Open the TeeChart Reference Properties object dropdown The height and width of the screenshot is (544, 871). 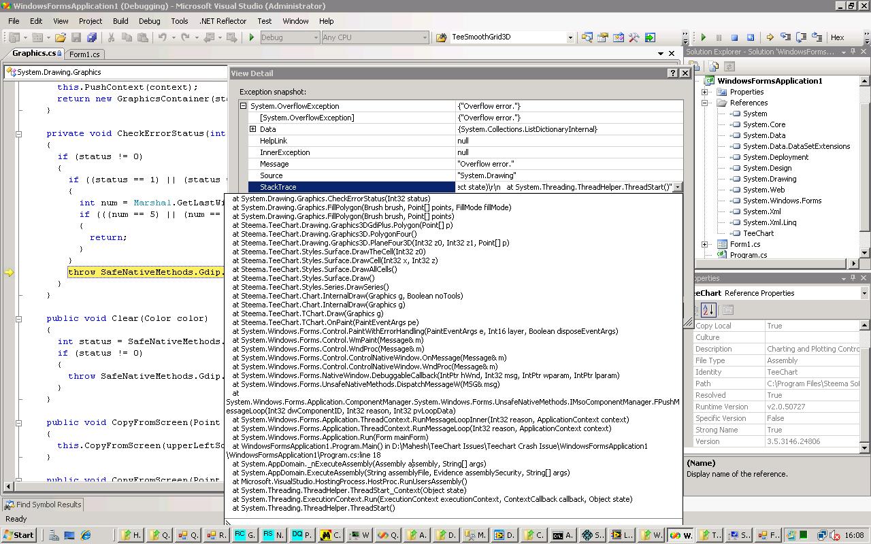coord(864,293)
